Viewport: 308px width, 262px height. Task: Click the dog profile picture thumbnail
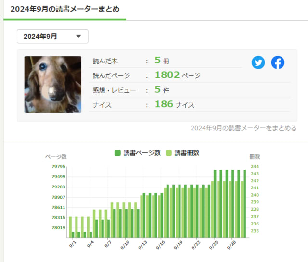(x=52, y=85)
